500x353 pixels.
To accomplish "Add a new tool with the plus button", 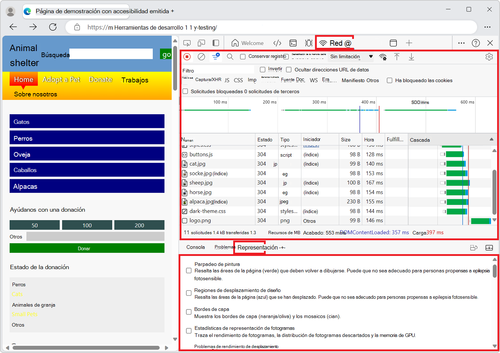I will pyautogui.click(x=408, y=43).
